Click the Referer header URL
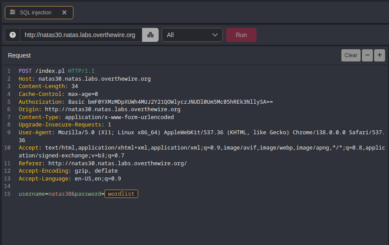 (118, 163)
